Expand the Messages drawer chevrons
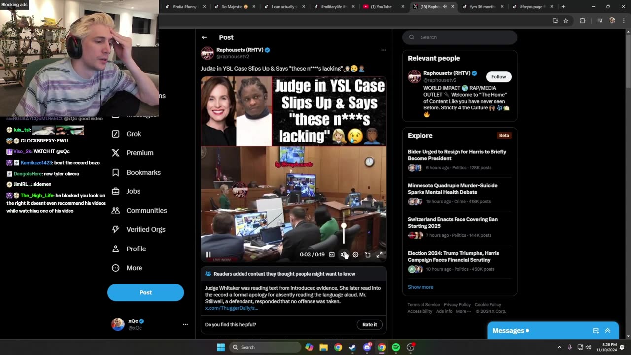This screenshot has height=355, width=631. click(607, 331)
